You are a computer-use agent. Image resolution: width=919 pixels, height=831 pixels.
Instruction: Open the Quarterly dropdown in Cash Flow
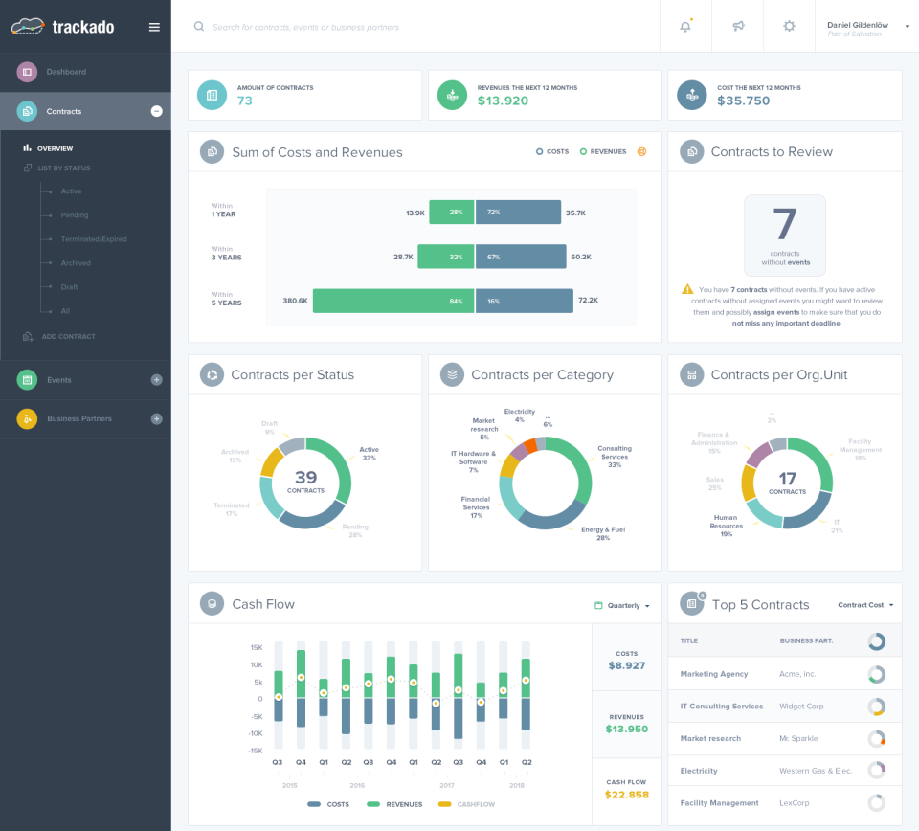(621, 604)
